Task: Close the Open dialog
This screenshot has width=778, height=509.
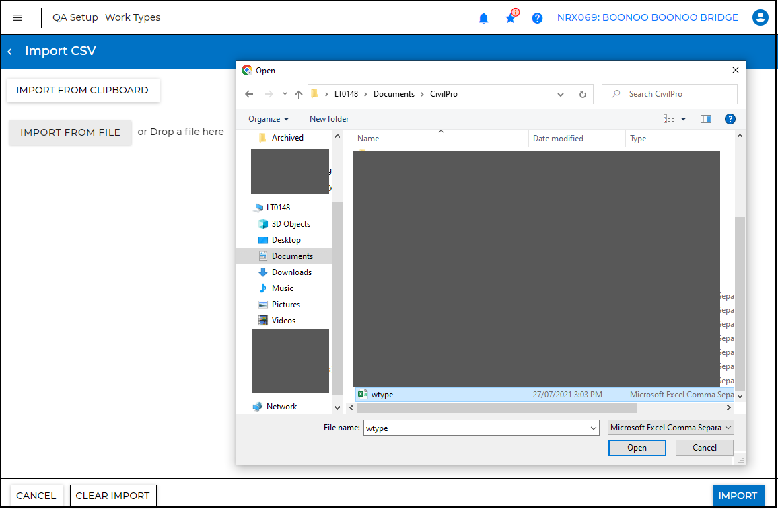Action: (736, 71)
